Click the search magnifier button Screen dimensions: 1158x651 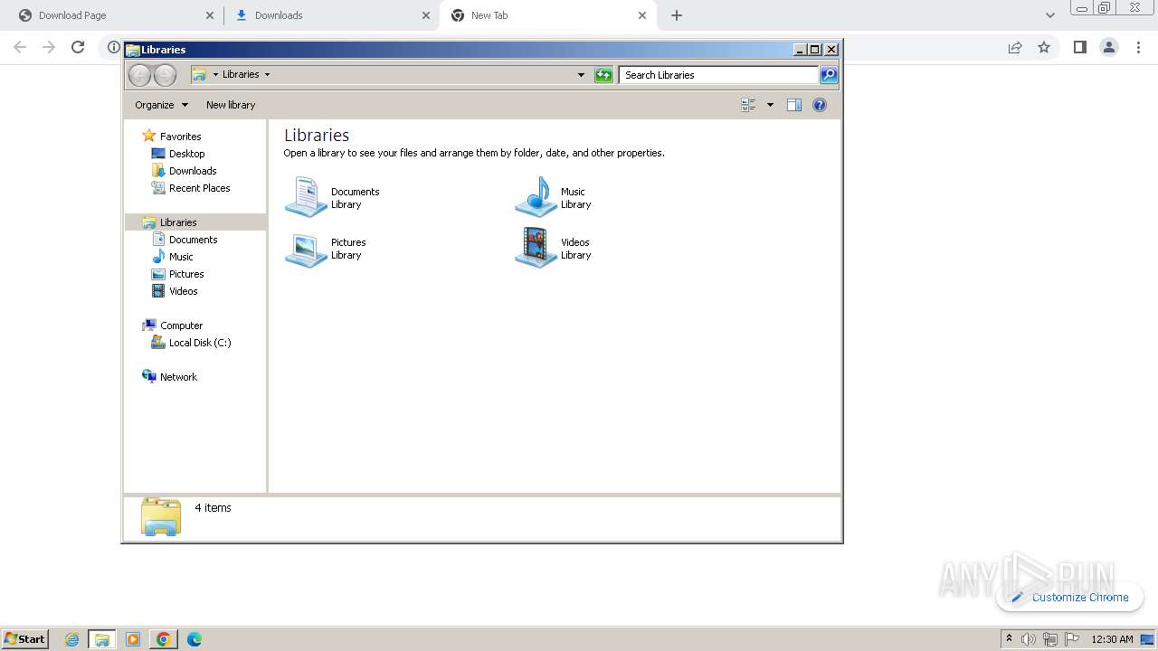tap(829, 75)
